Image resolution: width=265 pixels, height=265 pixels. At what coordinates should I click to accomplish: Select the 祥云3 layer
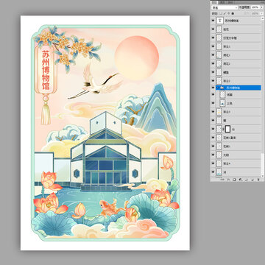pyautogui.click(x=236, y=112)
